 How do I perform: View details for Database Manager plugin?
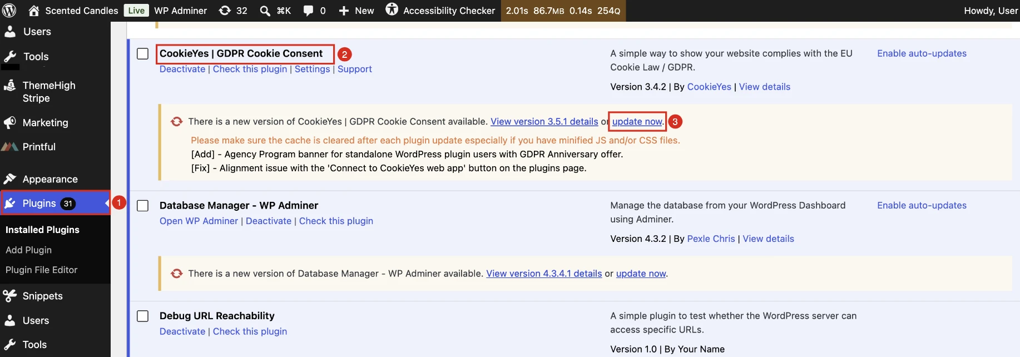768,239
